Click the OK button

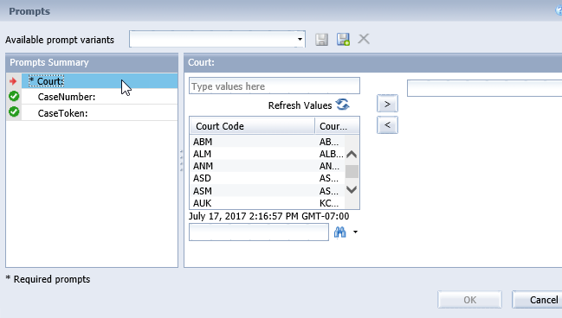pos(469,300)
